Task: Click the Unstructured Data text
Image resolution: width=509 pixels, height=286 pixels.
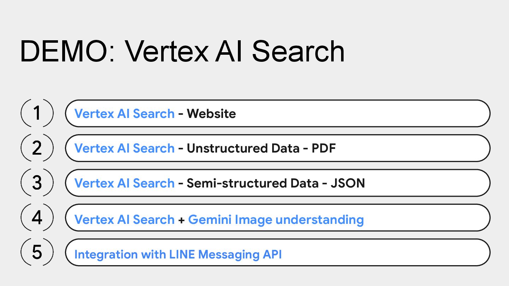Action: point(243,148)
